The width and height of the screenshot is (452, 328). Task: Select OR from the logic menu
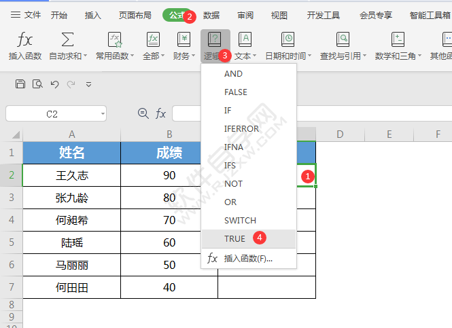pos(249,202)
